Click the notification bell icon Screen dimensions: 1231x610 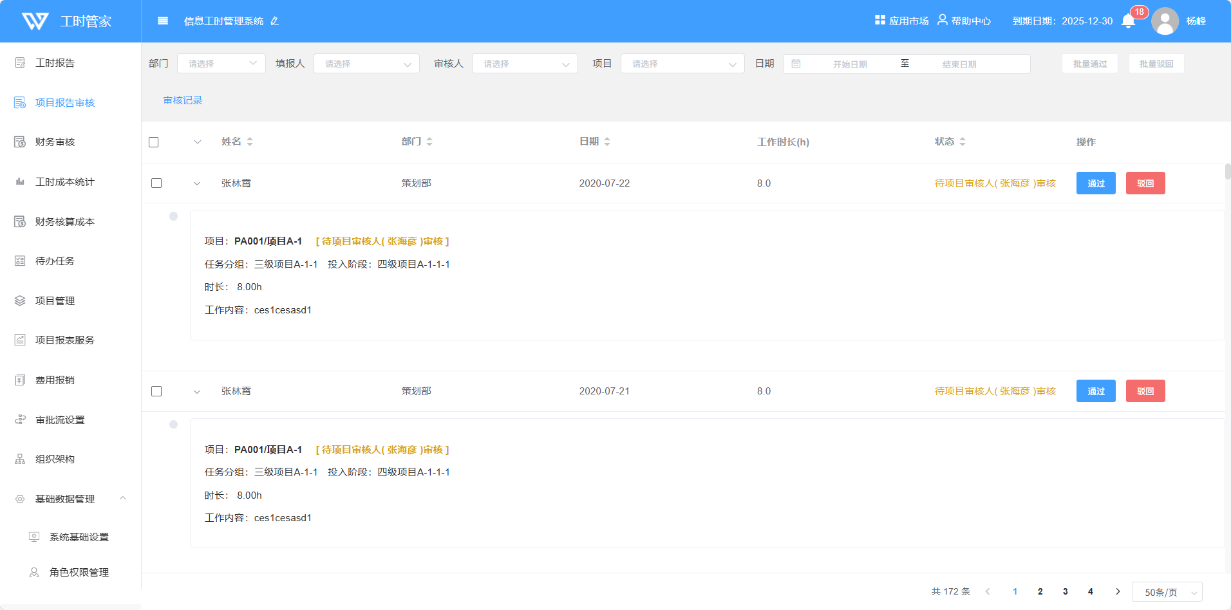[1128, 21]
